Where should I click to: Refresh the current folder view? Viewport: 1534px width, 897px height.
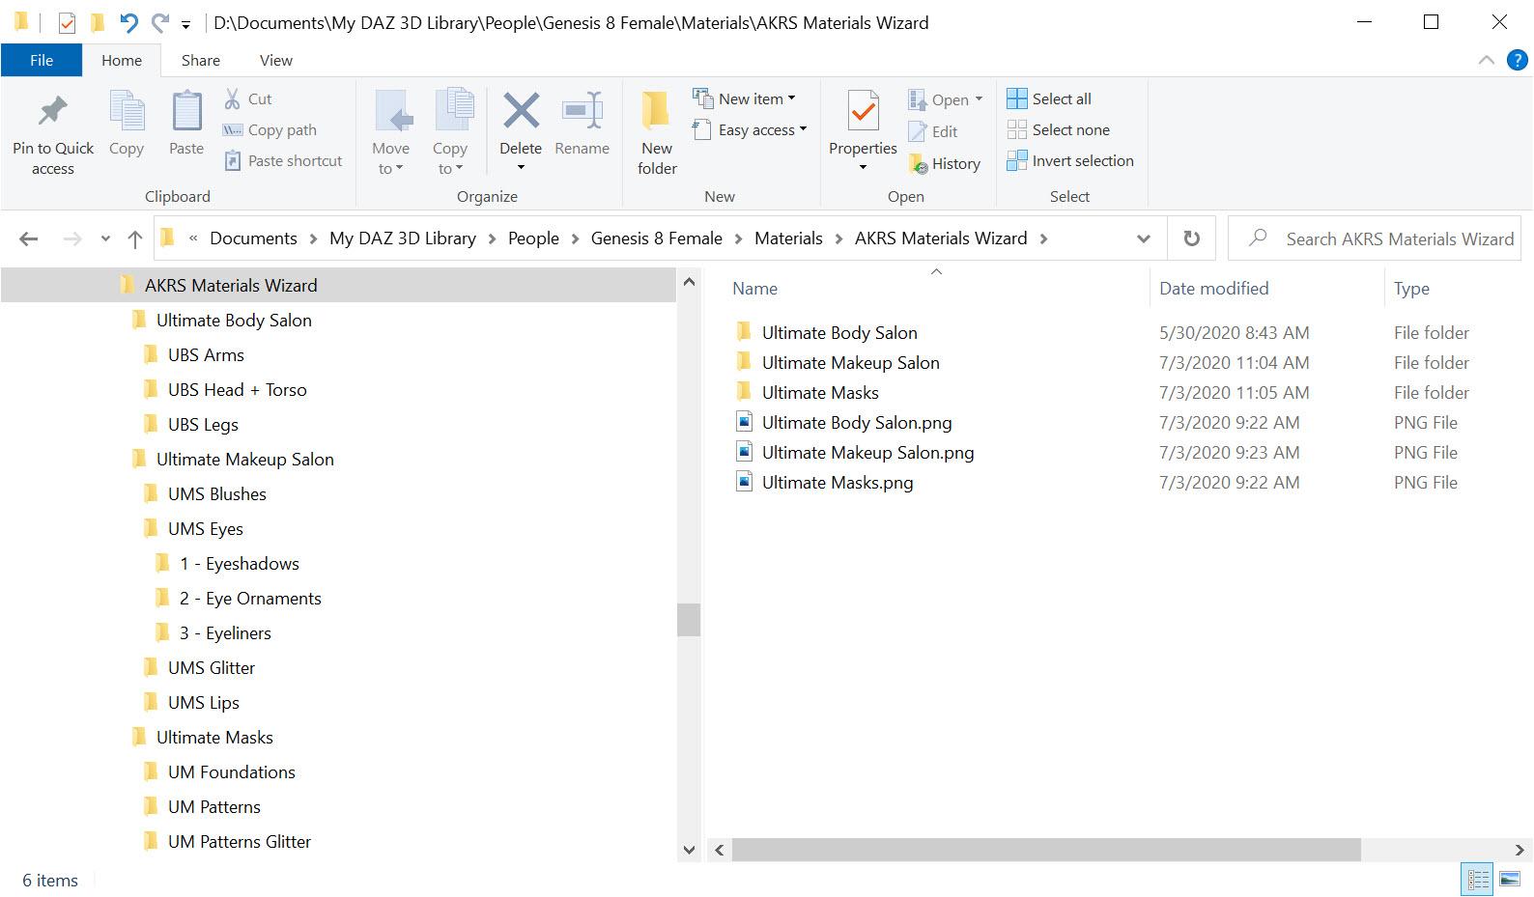1192,238
